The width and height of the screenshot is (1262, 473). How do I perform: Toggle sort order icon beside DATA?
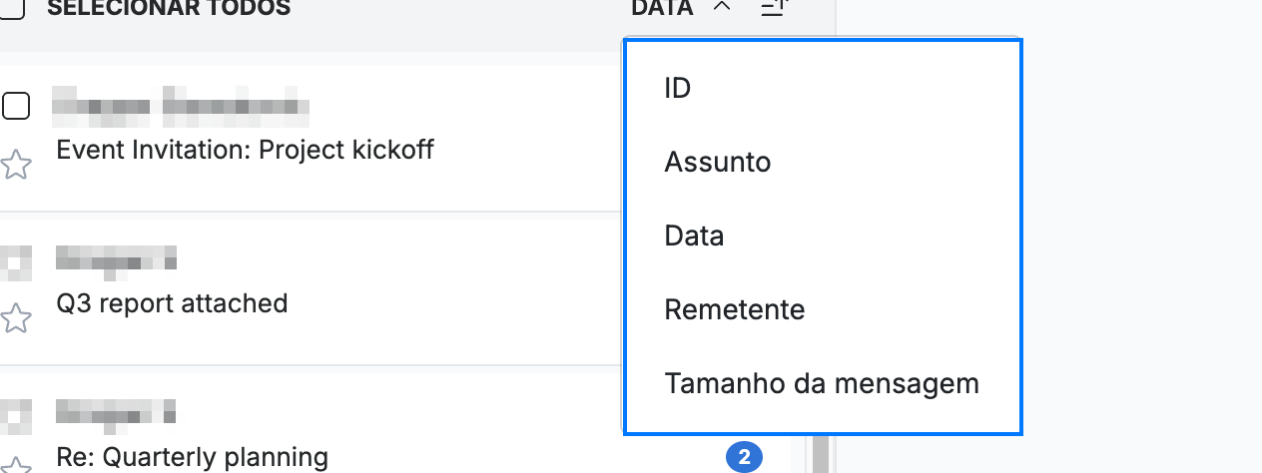point(775,8)
